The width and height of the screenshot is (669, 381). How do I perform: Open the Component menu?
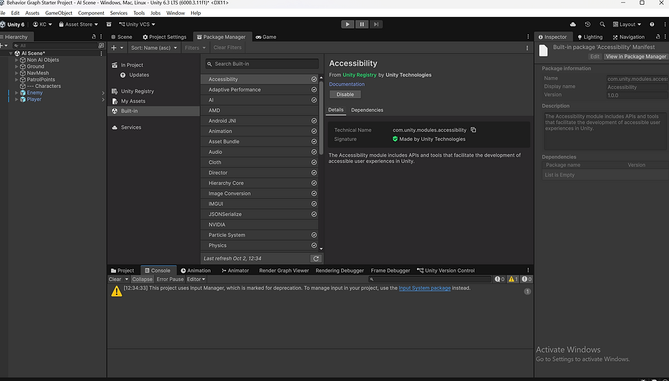point(91,13)
